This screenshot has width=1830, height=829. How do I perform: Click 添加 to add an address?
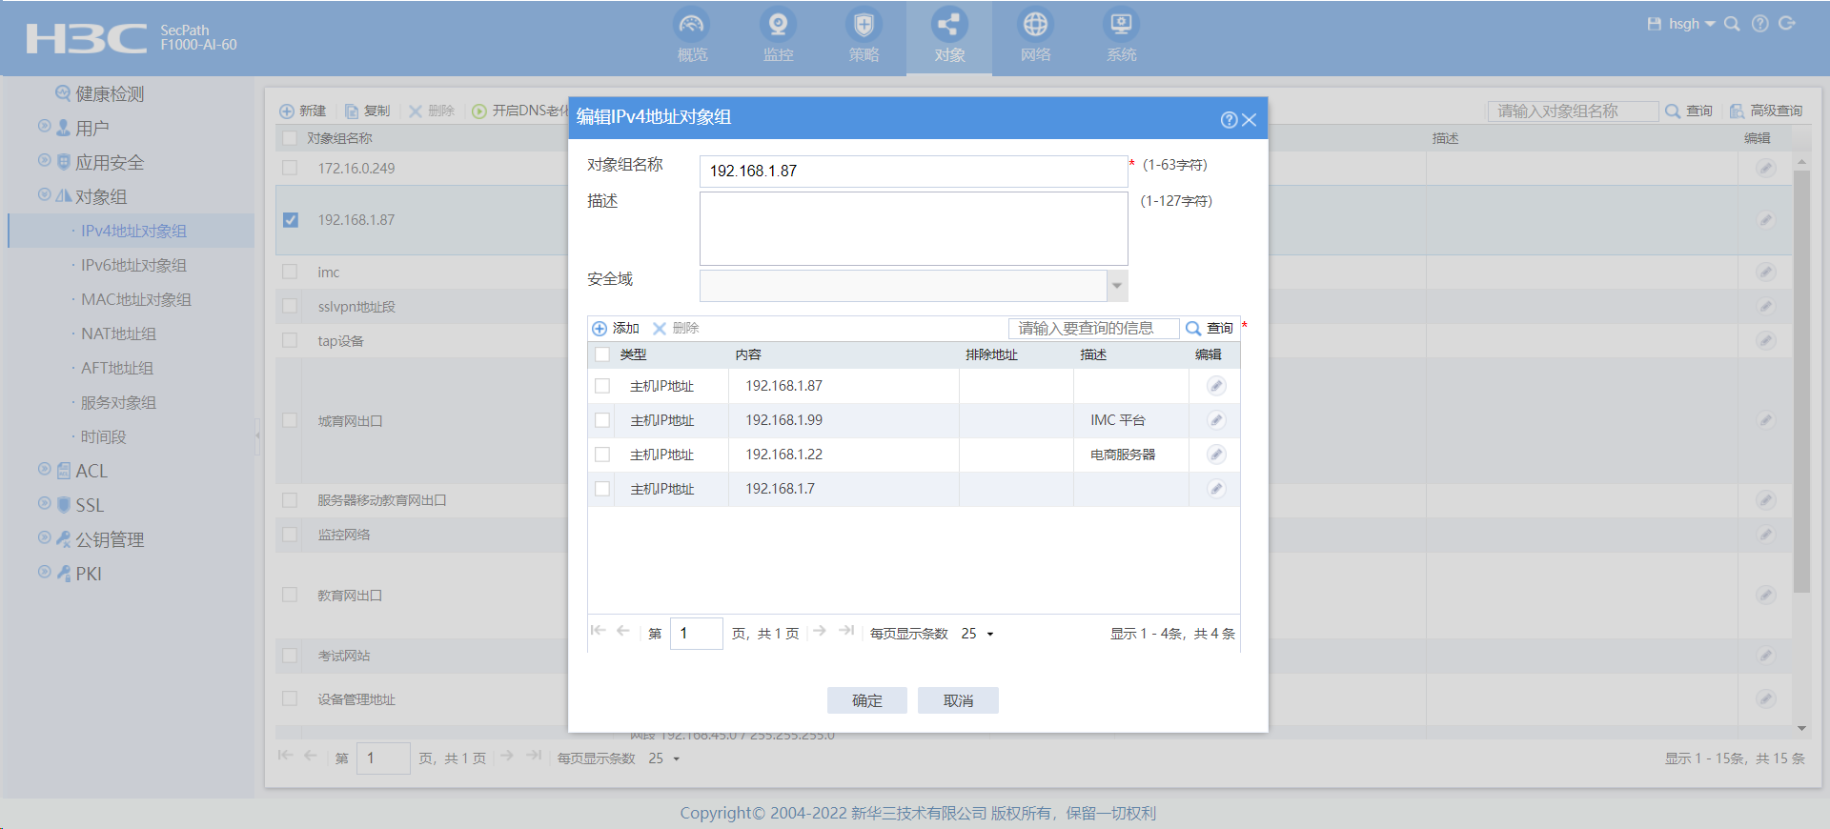[x=616, y=328]
